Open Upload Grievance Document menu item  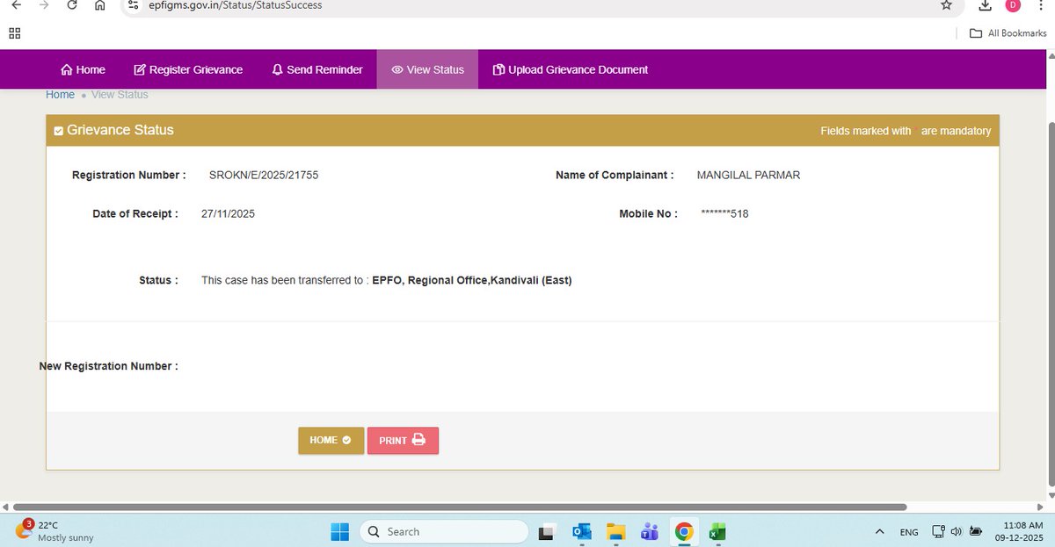tap(571, 69)
